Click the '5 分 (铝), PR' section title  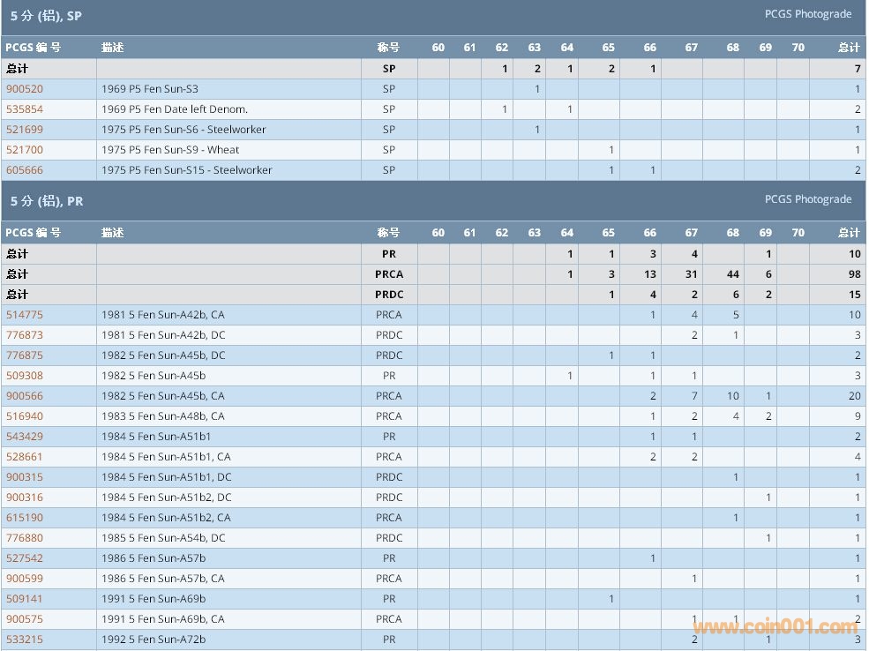pyautogui.click(x=47, y=201)
